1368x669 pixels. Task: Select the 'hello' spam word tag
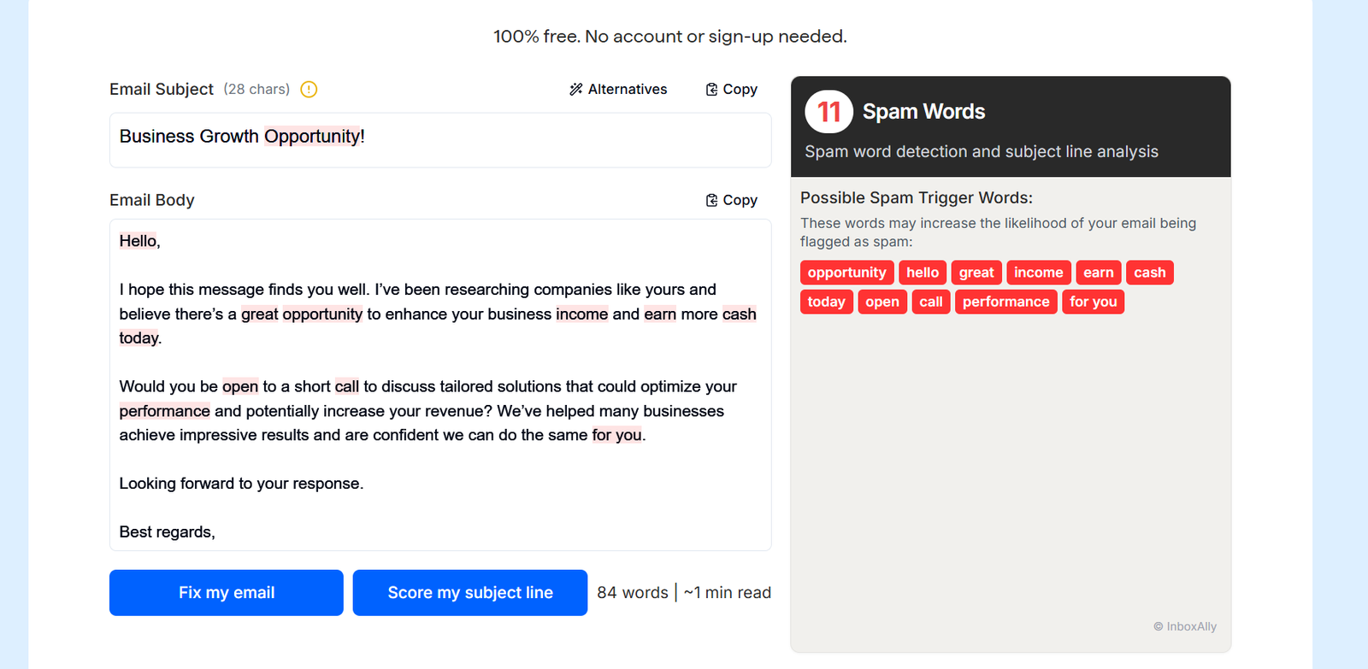pyautogui.click(x=923, y=273)
